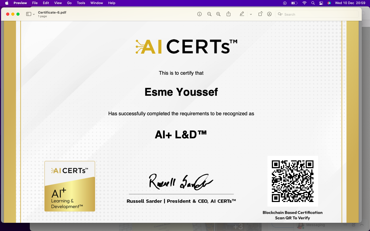Rotate the page using the toolbar icon
This screenshot has width=370, height=231.
[260, 14]
